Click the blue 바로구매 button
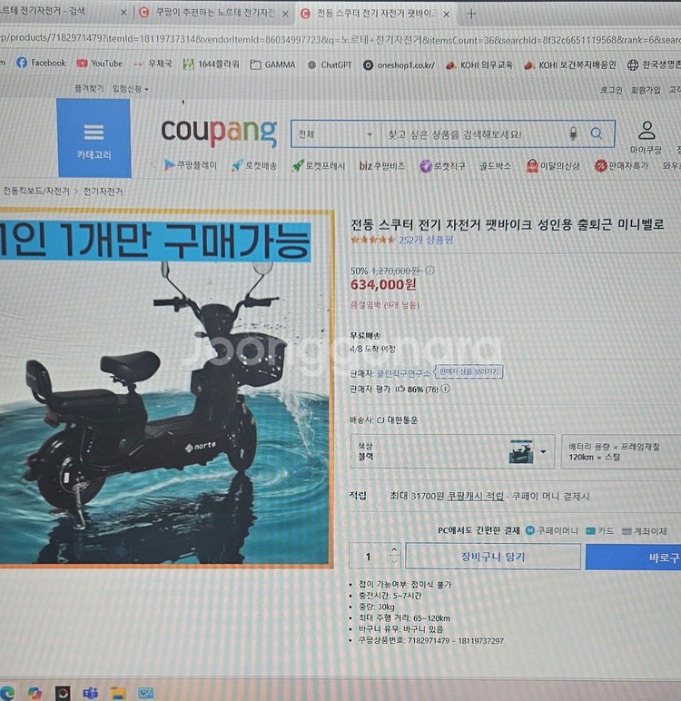 pyautogui.click(x=633, y=557)
